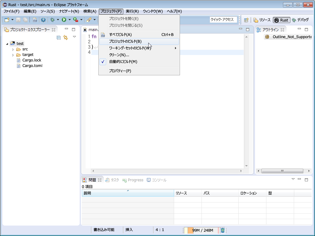Switch to the リソース perspective
This screenshot has height=236, width=315.
point(262,20)
